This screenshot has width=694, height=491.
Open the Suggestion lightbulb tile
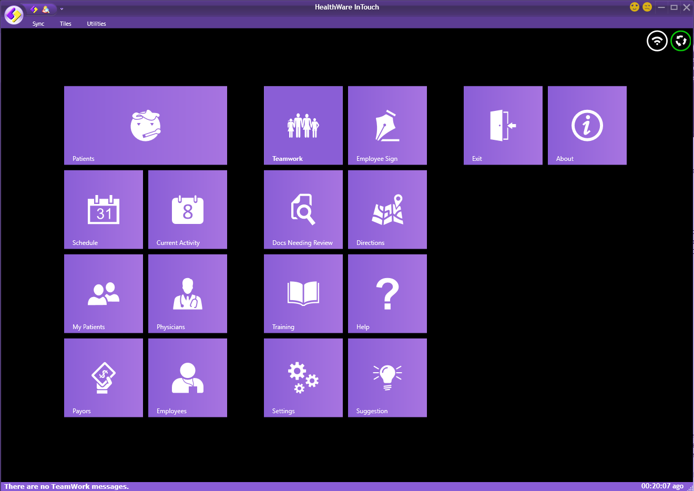click(x=387, y=377)
